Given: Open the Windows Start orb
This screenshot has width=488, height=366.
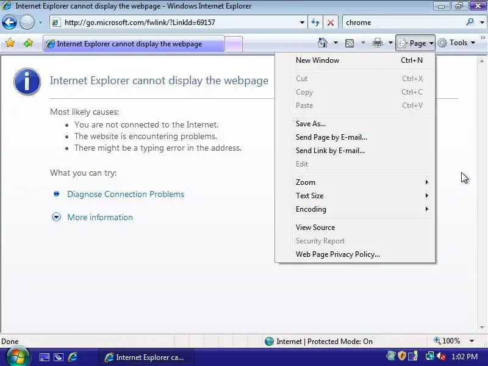Looking at the screenshot, I should tap(18, 357).
